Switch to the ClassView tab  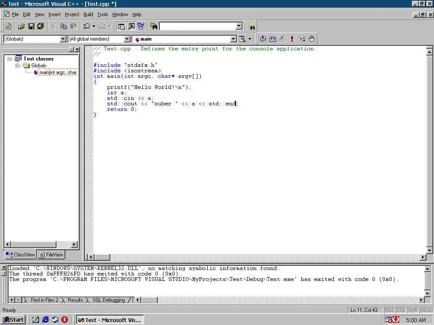pyautogui.click(x=20, y=254)
